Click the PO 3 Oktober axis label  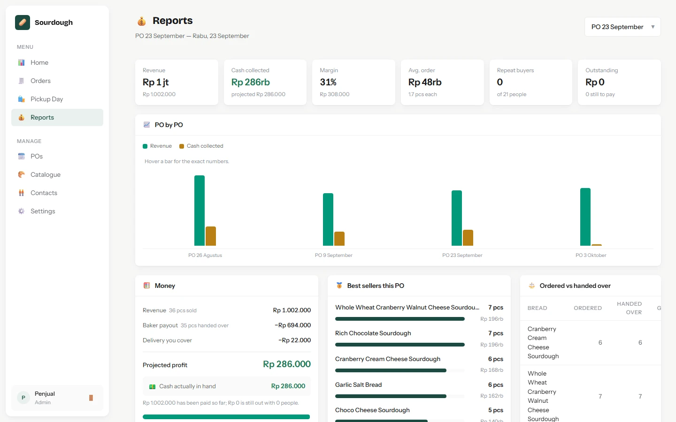pyautogui.click(x=591, y=256)
